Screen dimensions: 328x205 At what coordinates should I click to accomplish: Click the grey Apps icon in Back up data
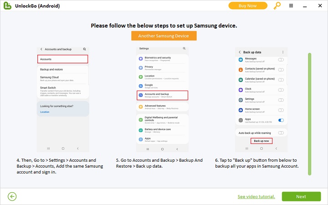[241, 120]
